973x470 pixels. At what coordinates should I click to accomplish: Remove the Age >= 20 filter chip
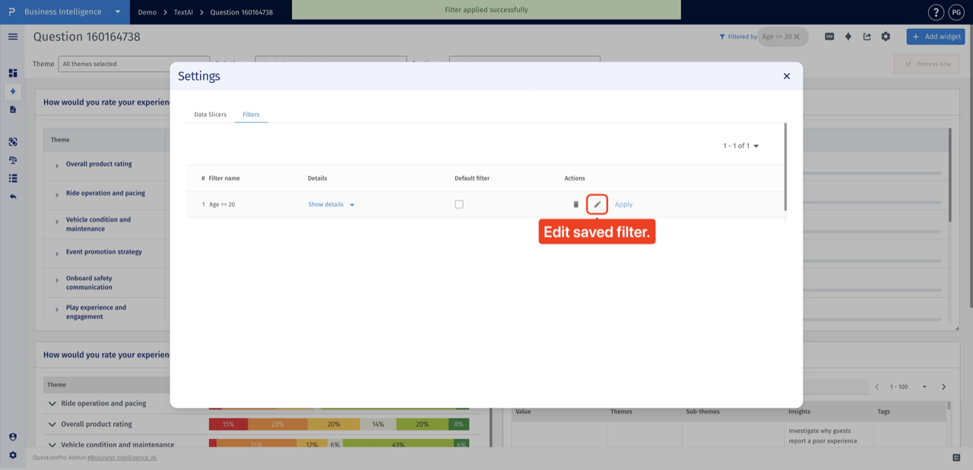[x=797, y=36]
